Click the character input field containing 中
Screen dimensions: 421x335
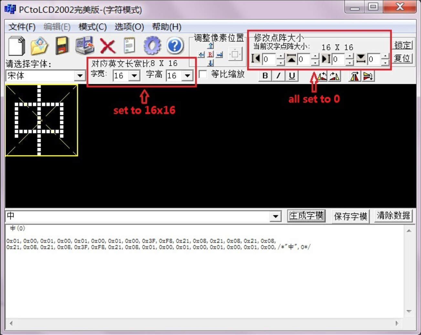pos(137,216)
